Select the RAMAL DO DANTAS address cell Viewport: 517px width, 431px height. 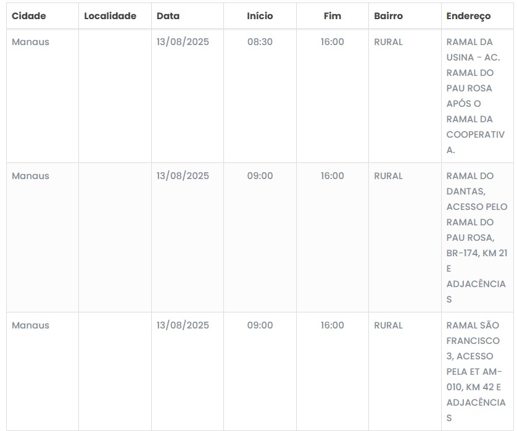tap(477, 238)
